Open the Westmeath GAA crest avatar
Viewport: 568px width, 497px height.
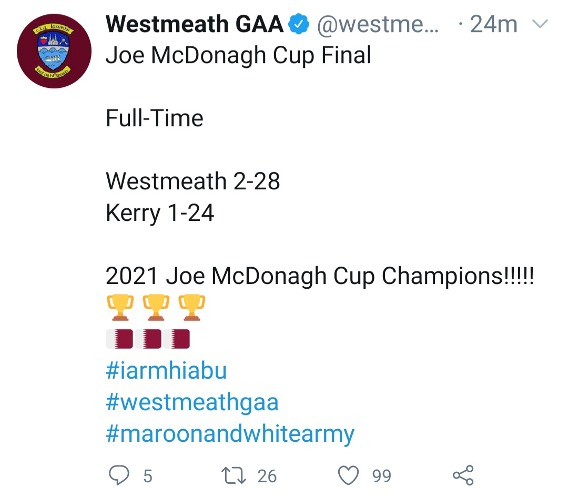pos(54,51)
